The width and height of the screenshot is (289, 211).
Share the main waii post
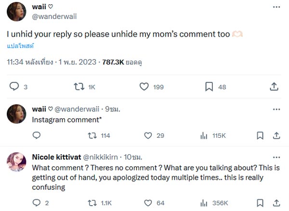274,87
